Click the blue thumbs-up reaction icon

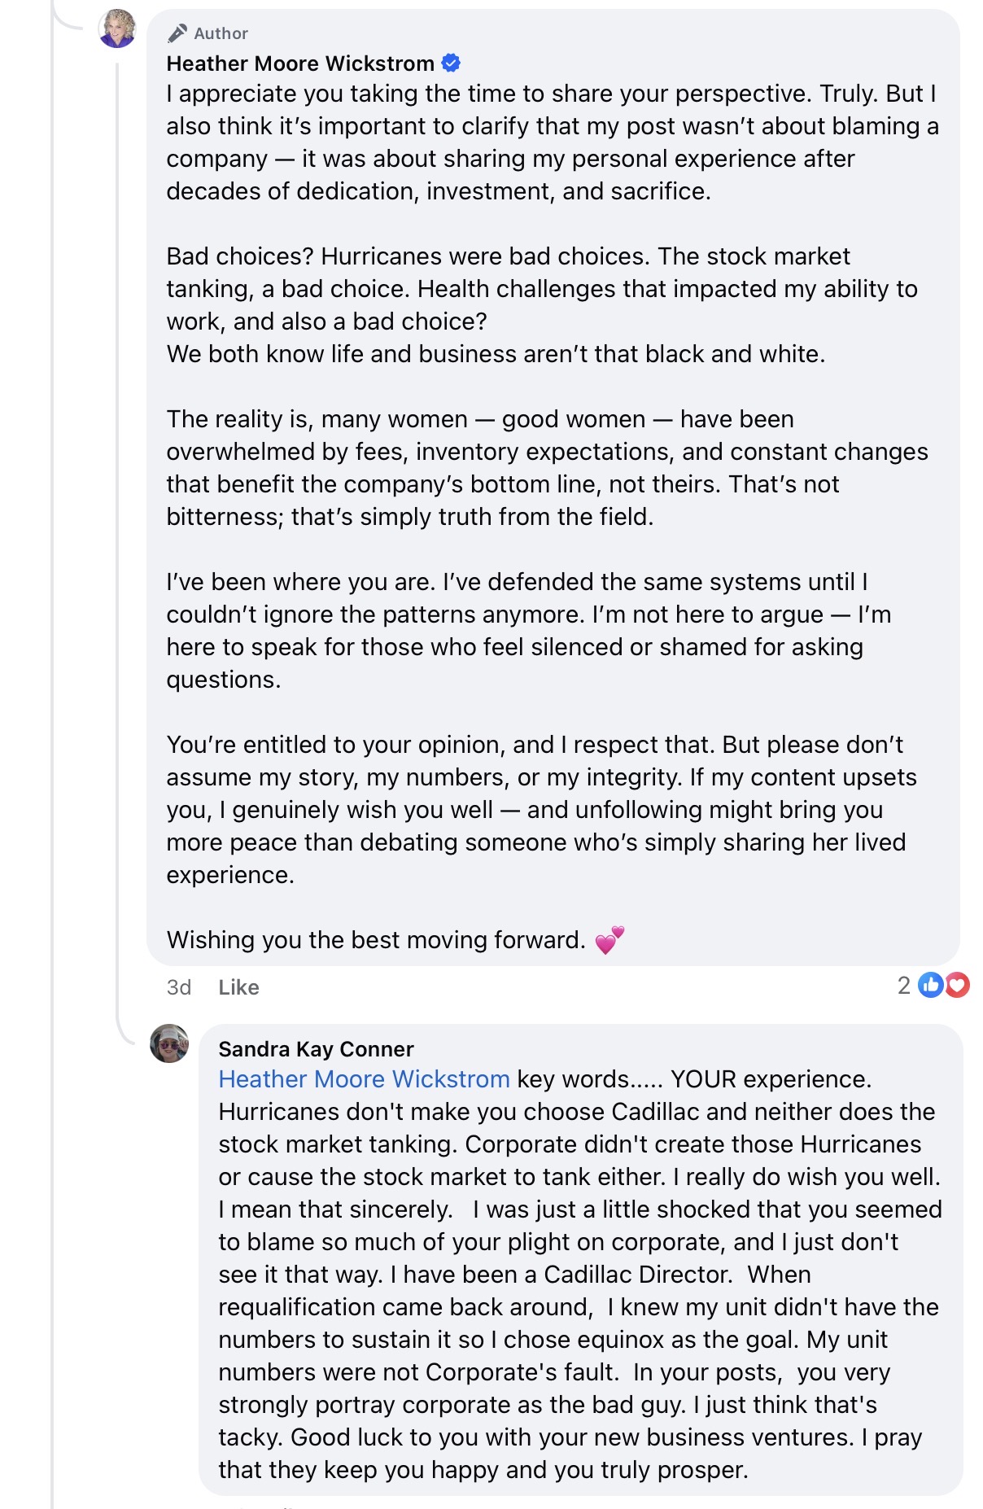(x=929, y=986)
